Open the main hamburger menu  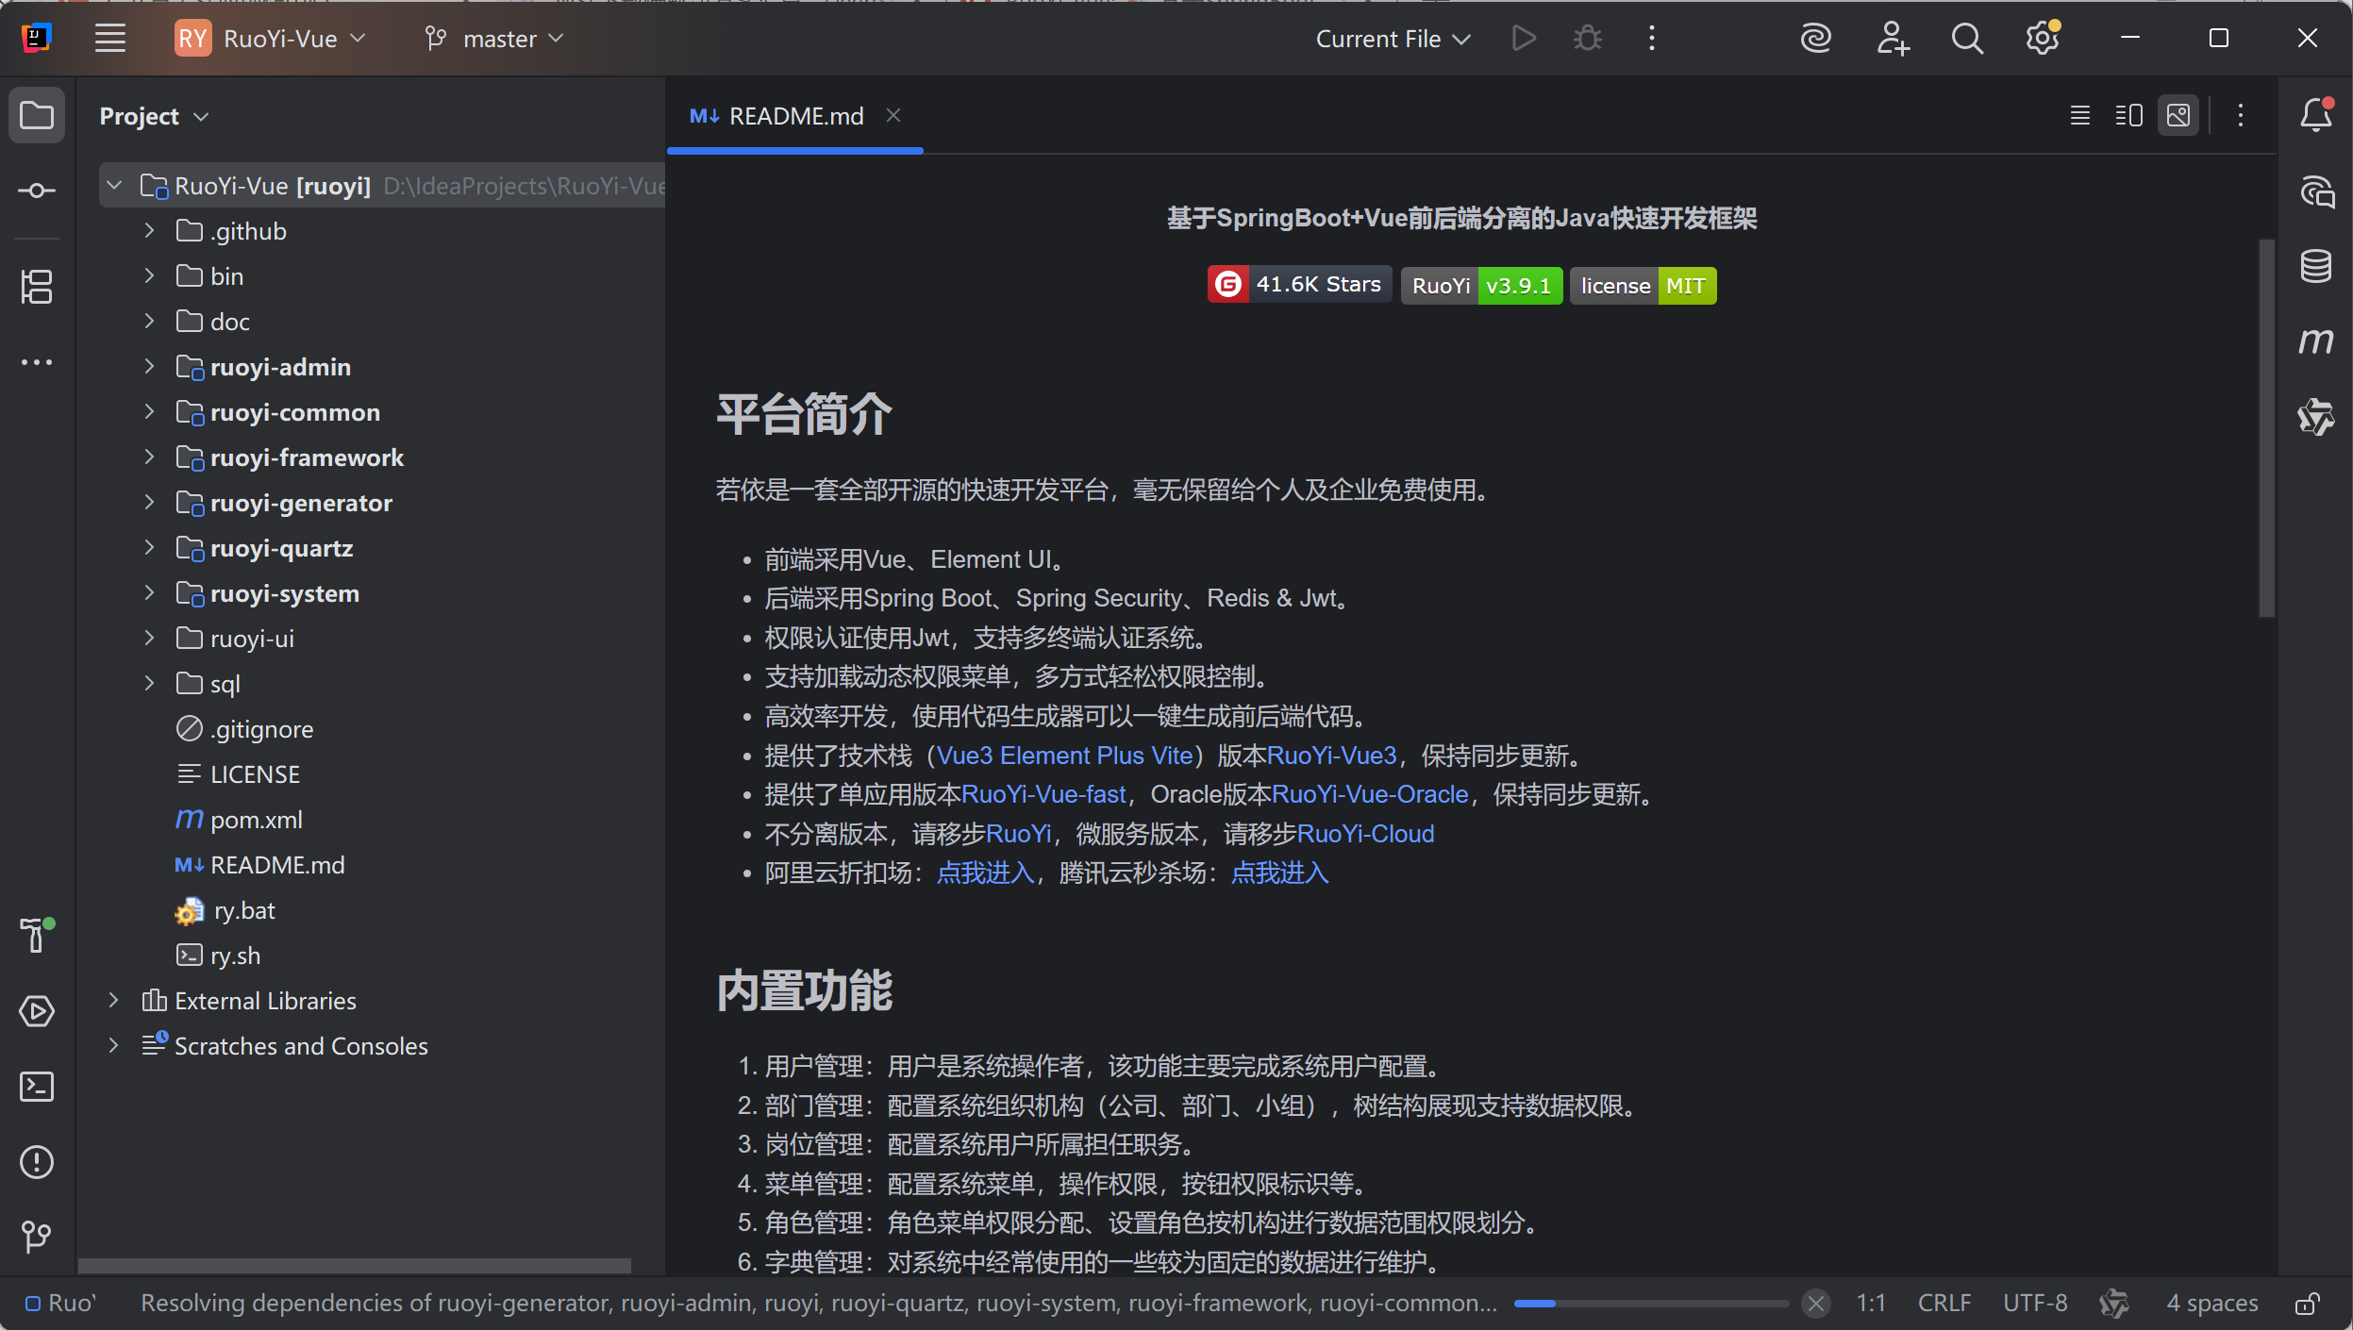coord(109,39)
